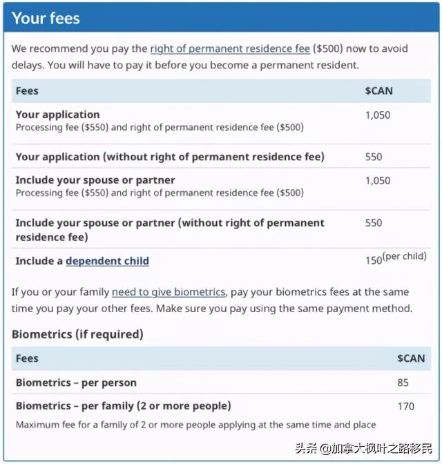442x464 pixels.
Task: Select the 1,050 amount for Your application
Action: pyautogui.click(x=378, y=115)
